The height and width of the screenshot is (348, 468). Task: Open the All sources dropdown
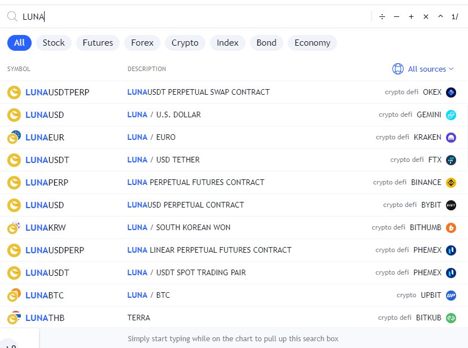(x=423, y=69)
